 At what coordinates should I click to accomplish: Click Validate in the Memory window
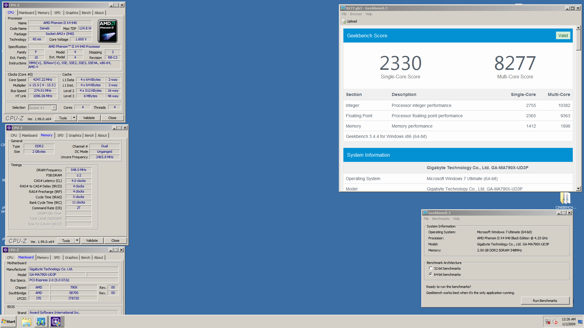(92, 241)
